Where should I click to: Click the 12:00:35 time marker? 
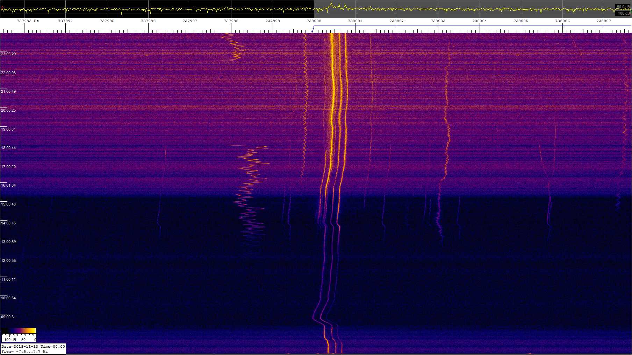tap(8, 260)
